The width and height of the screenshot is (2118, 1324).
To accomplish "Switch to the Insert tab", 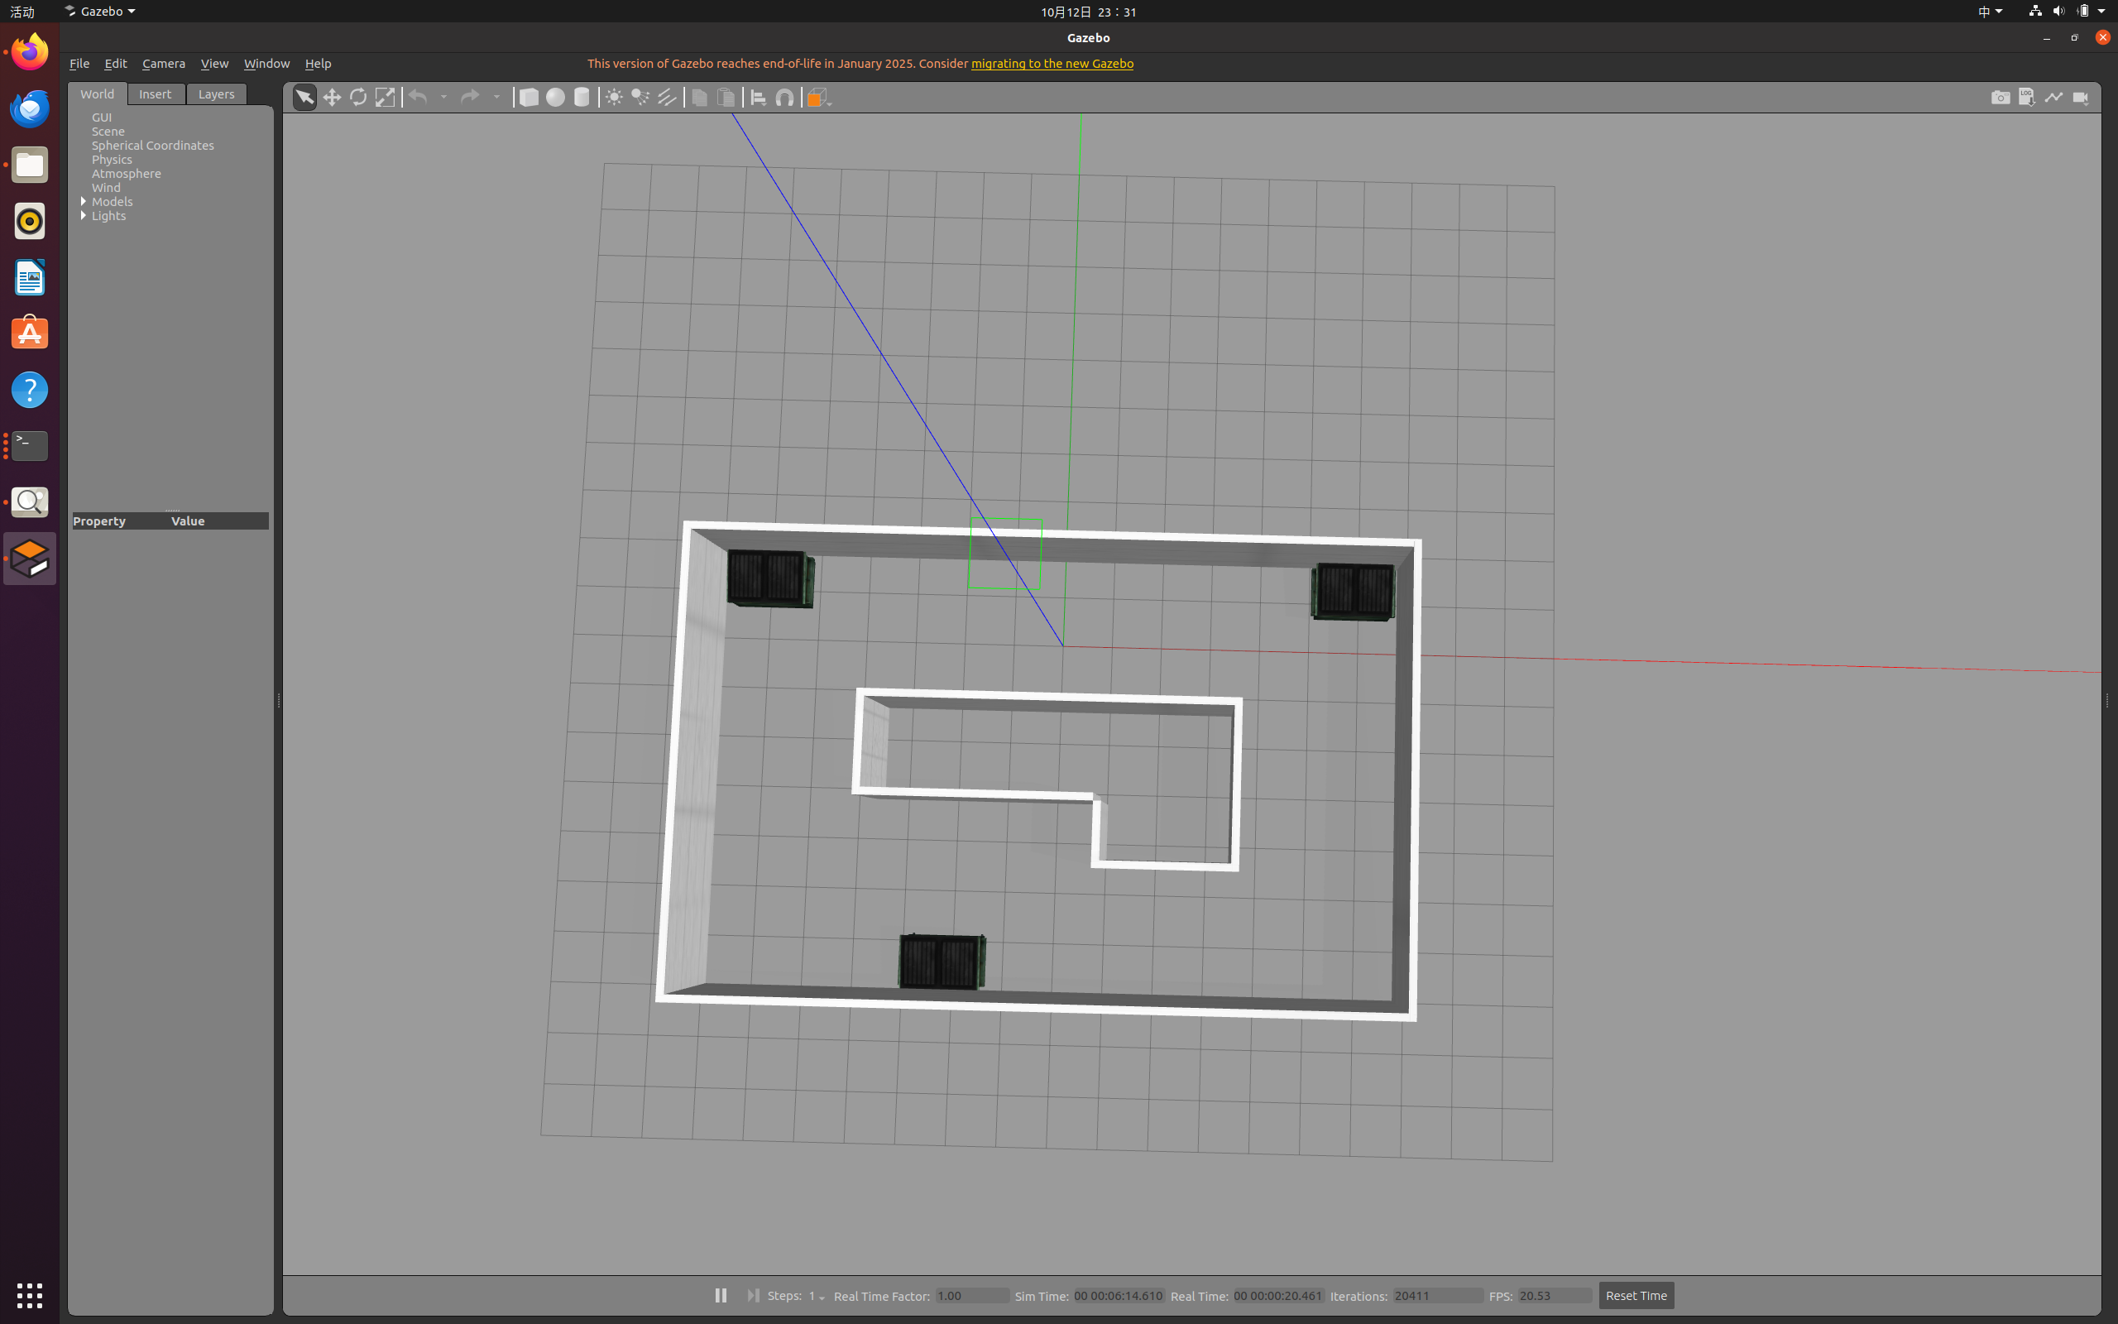I will [156, 94].
